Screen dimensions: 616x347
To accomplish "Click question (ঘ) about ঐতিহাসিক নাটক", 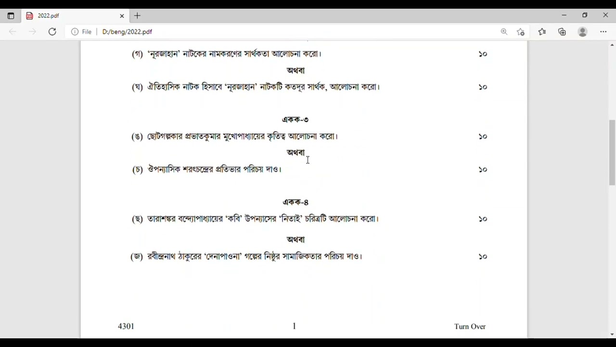I will [x=256, y=87].
